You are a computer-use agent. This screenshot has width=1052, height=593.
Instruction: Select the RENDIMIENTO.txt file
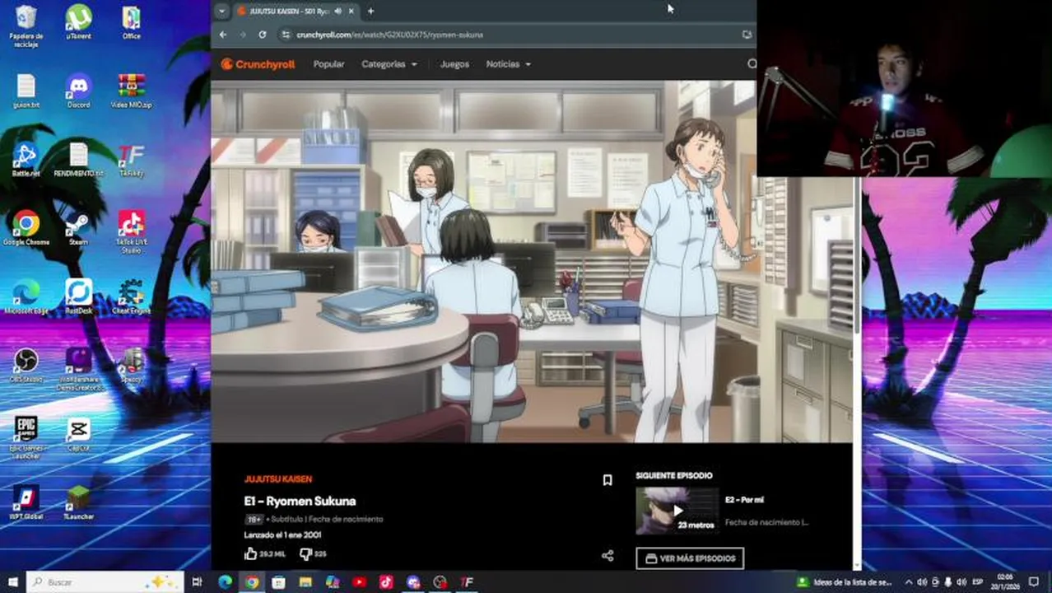tap(79, 160)
